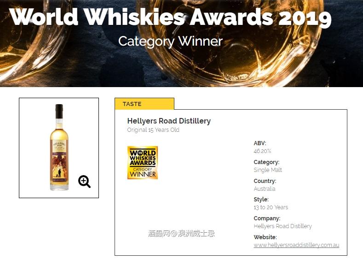
Task: Click the 46.20% ABV value
Action: point(262,151)
